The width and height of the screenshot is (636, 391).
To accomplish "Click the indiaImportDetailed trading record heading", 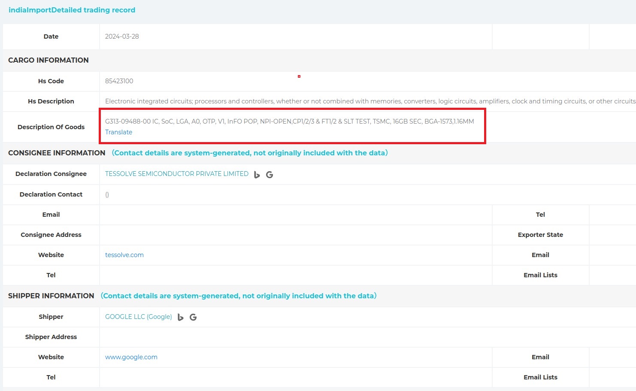I will 72,10.
